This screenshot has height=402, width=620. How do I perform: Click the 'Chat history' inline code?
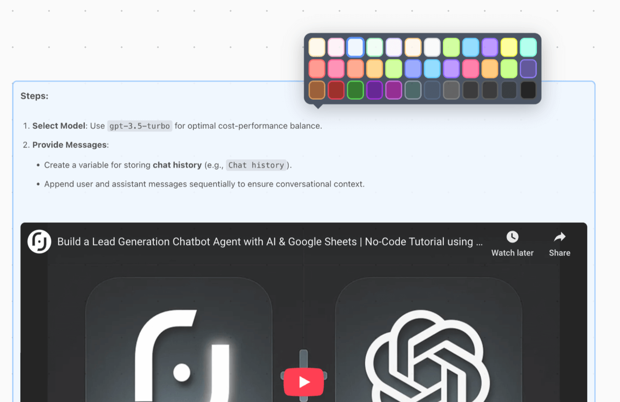point(256,165)
